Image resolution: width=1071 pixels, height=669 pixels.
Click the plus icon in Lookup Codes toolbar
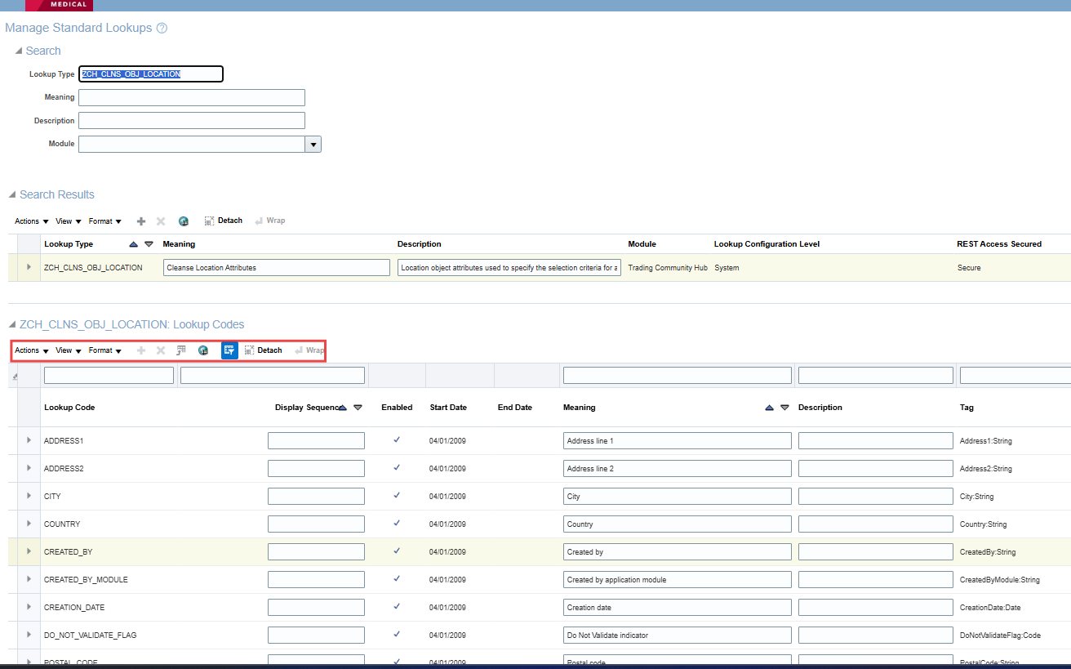(x=141, y=350)
